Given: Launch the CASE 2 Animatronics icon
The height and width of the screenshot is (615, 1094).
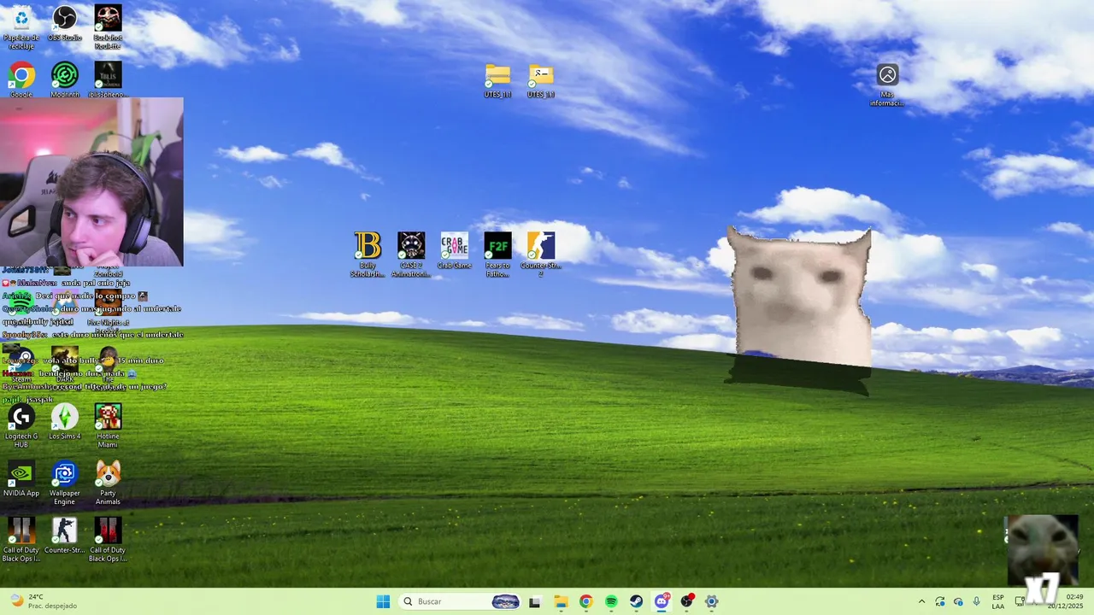Looking at the screenshot, I should point(411,254).
